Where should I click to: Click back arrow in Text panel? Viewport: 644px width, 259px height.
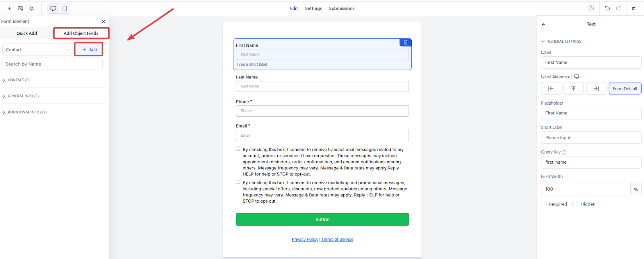click(543, 25)
